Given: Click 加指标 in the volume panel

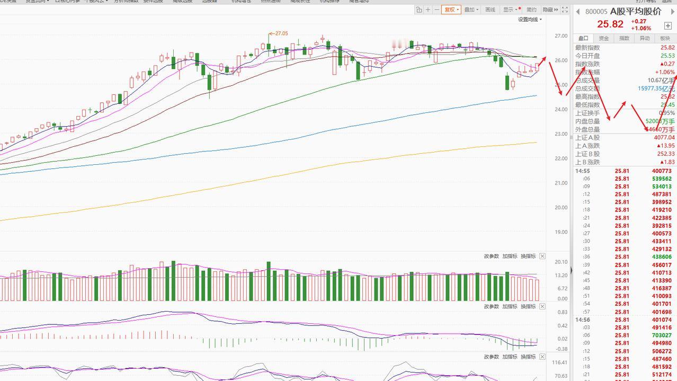Looking at the screenshot, I should 510,256.
